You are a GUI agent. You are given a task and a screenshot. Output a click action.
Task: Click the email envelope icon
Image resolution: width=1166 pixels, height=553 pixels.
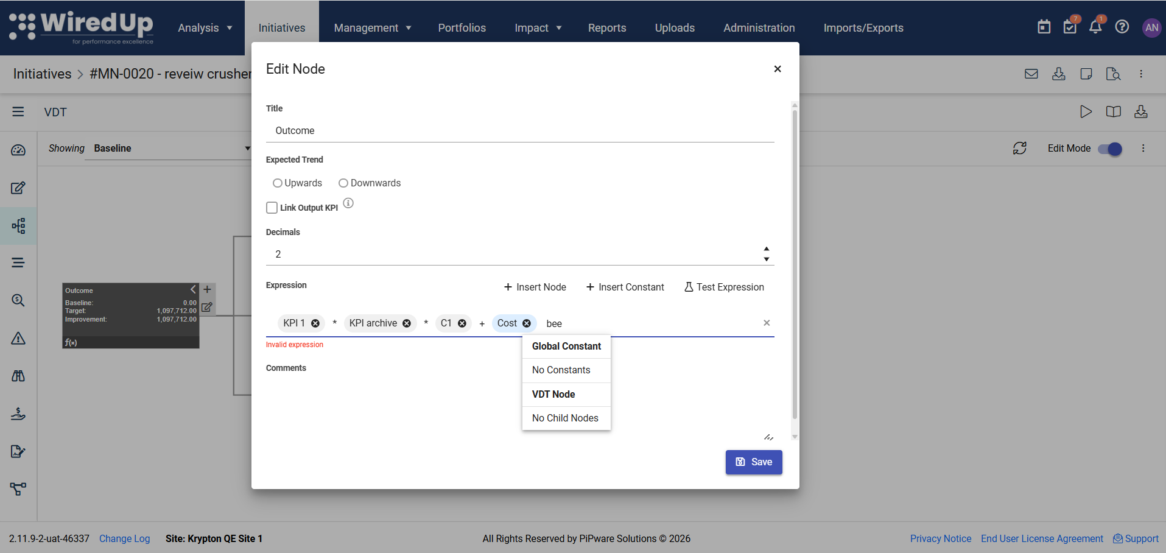pyautogui.click(x=1031, y=74)
